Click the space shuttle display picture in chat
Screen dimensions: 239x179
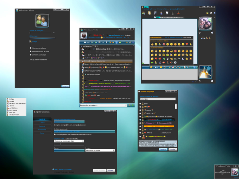pyautogui.click(x=205, y=72)
